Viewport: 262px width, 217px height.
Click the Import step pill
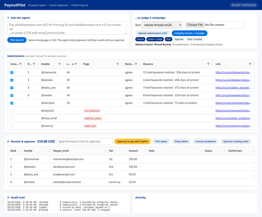[x=140, y=39]
